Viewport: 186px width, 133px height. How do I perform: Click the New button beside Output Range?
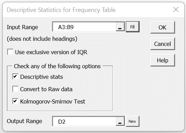(132, 121)
